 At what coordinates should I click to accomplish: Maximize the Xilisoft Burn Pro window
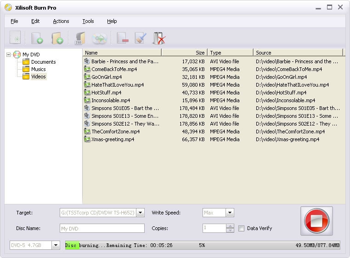tap(329, 7)
